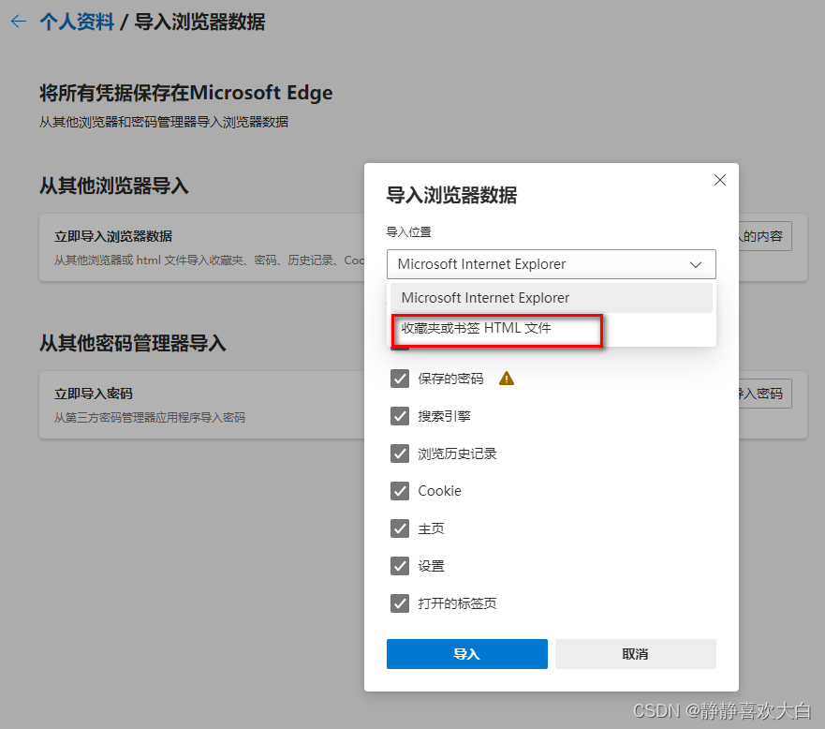Click the blue 导入 button
This screenshot has height=729, width=825.
pos(466,654)
